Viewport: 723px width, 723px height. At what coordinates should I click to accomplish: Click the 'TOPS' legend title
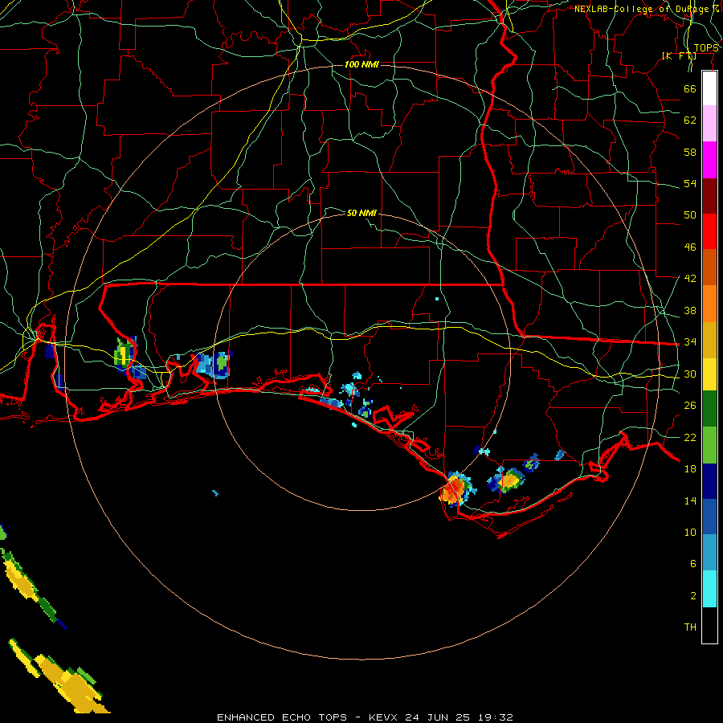point(706,48)
